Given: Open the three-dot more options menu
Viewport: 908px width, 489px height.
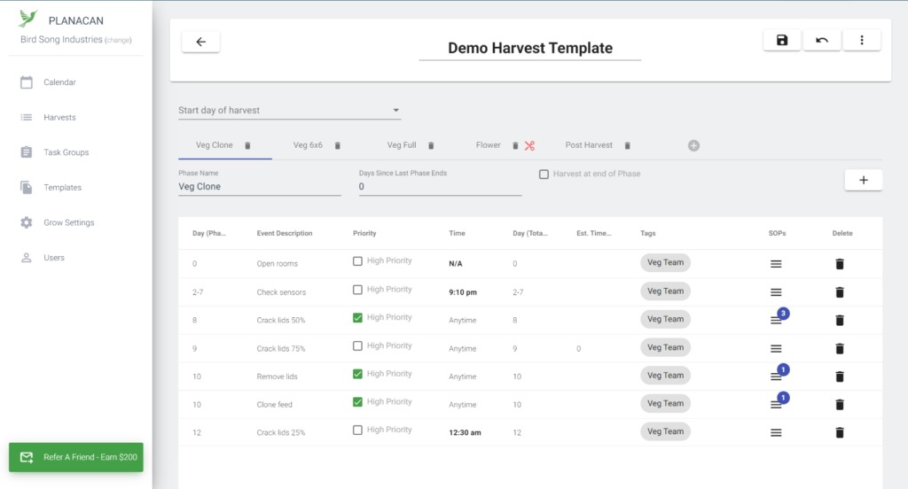Looking at the screenshot, I should (862, 40).
